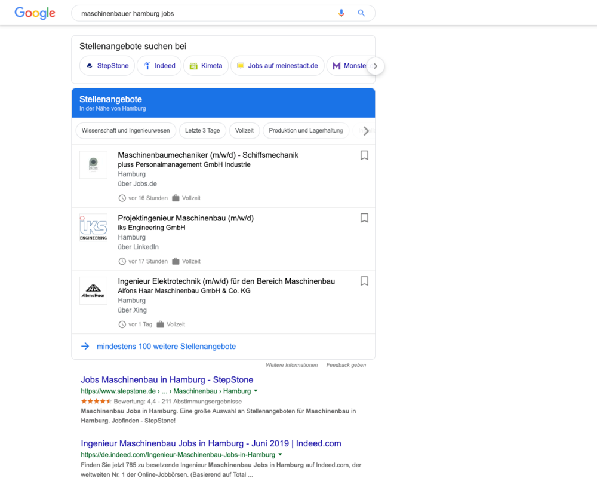Bookmark the Maschinenbaumechaniker Schiffsmechanik job listing

[364, 155]
